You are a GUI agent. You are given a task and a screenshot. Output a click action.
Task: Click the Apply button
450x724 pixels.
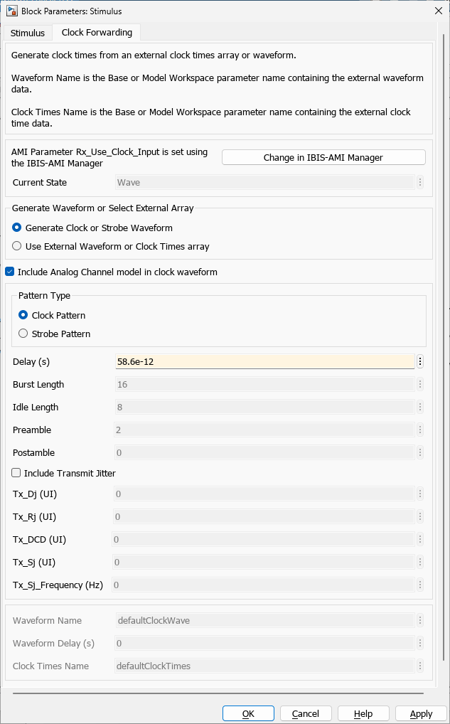(x=421, y=713)
